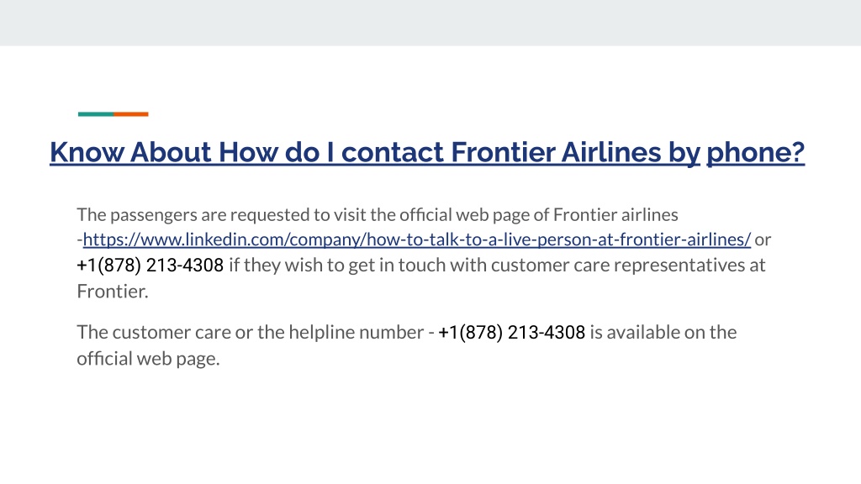Click the "is available on the" text

pos(663,332)
